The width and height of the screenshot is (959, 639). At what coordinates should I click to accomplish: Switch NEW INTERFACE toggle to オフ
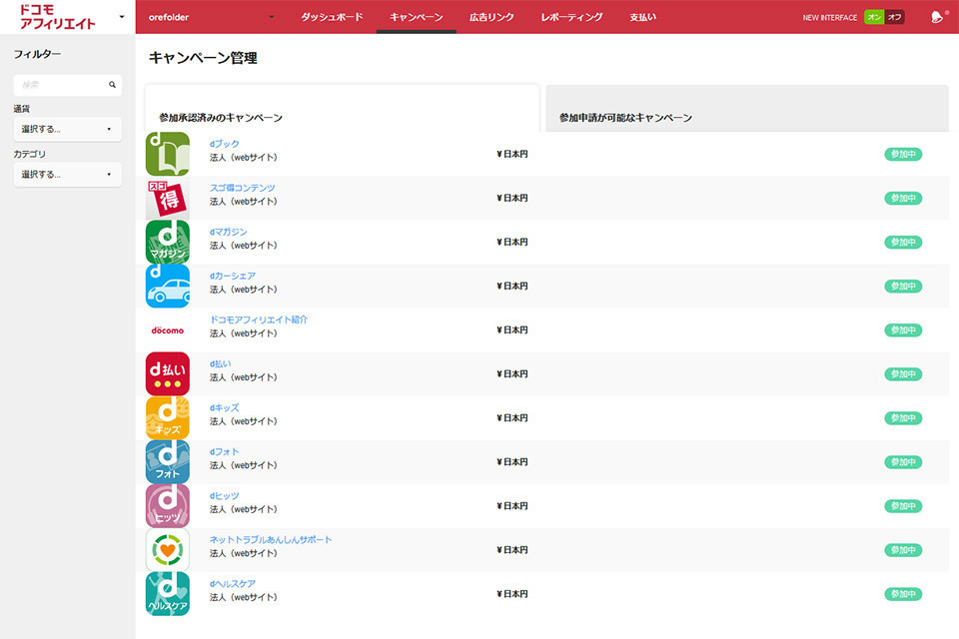pyautogui.click(x=895, y=17)
